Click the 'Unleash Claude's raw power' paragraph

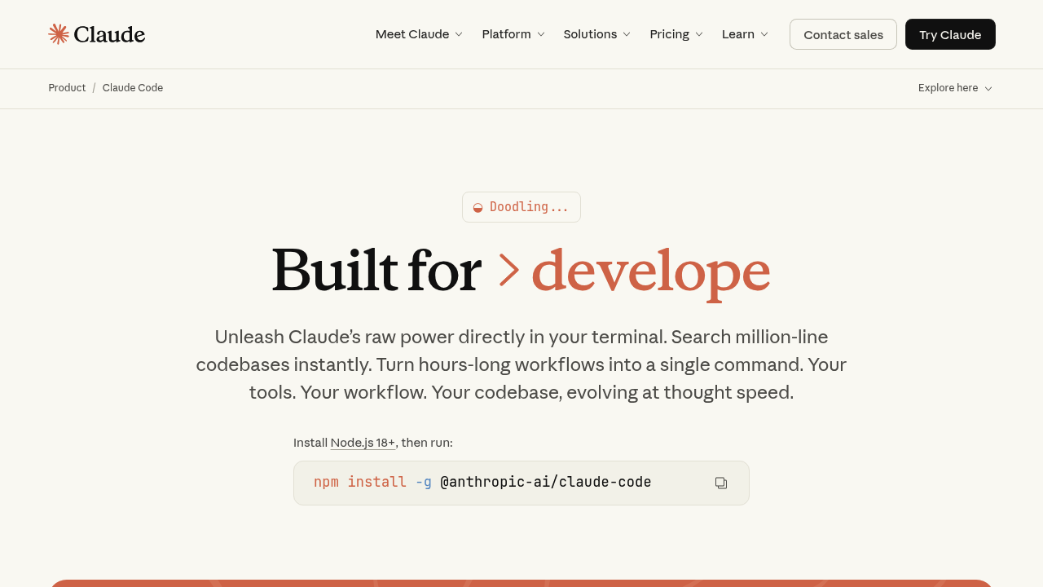coord(521,364)
